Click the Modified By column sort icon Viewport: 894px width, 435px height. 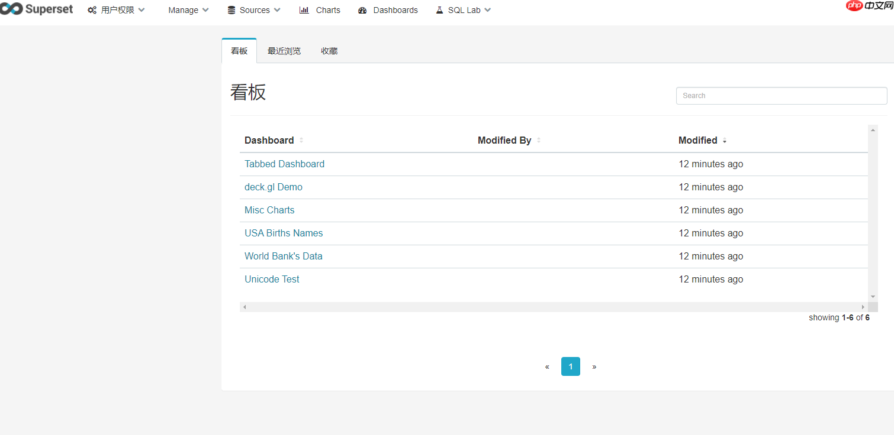(x=539, y=140)
